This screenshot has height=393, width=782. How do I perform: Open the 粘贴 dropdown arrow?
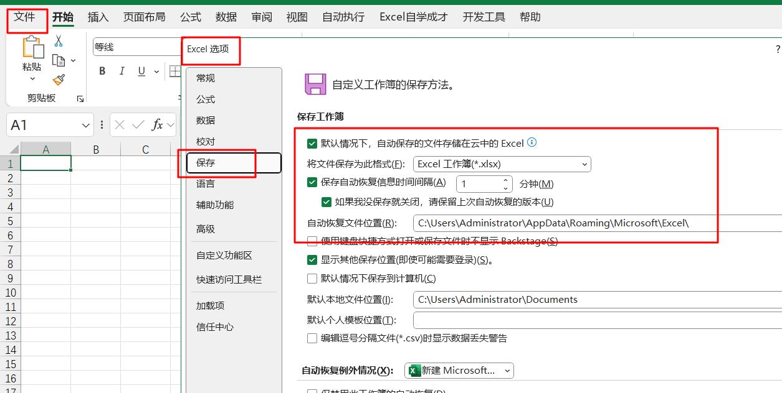tap(32, 79)
